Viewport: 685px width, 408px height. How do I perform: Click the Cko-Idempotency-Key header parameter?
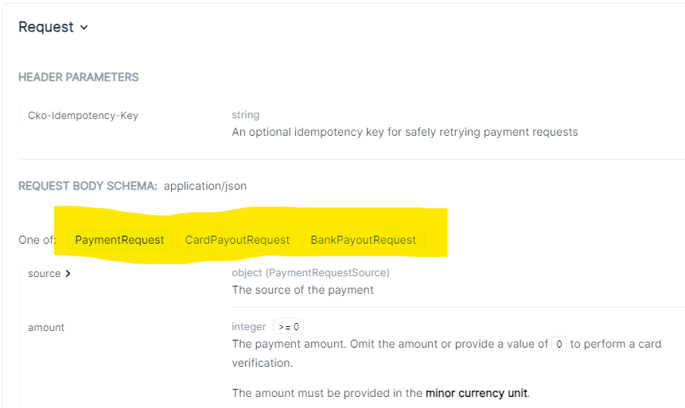tap(83, 116)
